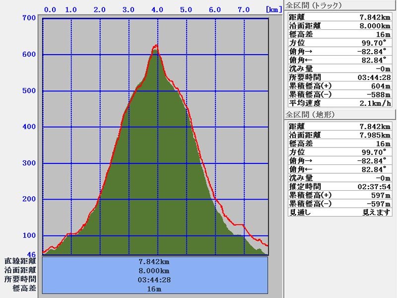Click 7.842km in the blue summary panel

coord(155,261)
